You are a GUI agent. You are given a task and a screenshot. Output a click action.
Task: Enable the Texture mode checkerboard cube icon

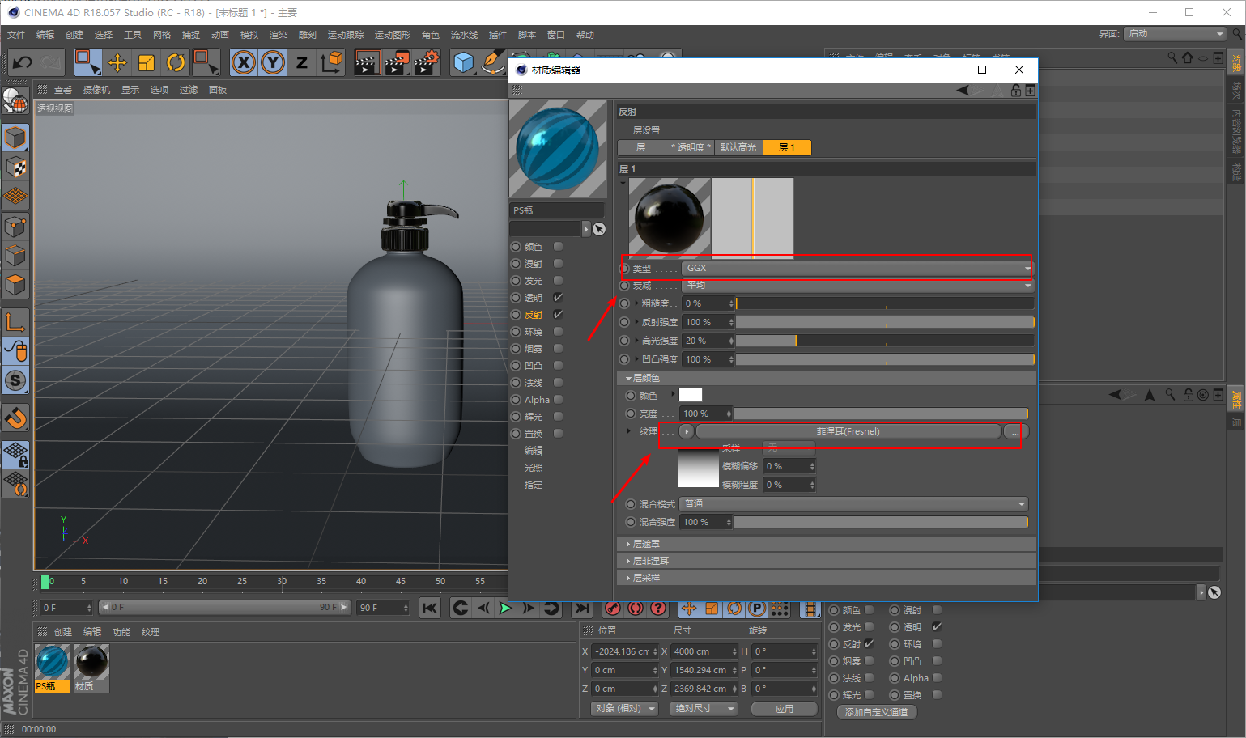[x=15, y=168]
